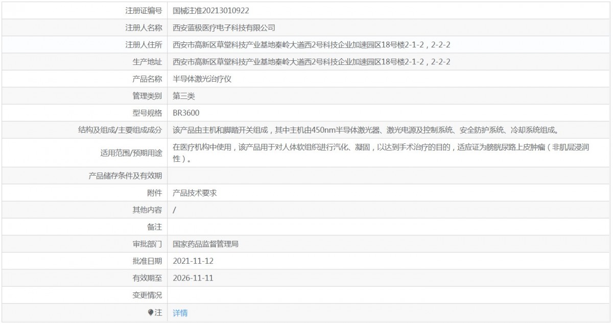Select expiry date 2026-11-11
613x324 pixels.
click(193, 278)
